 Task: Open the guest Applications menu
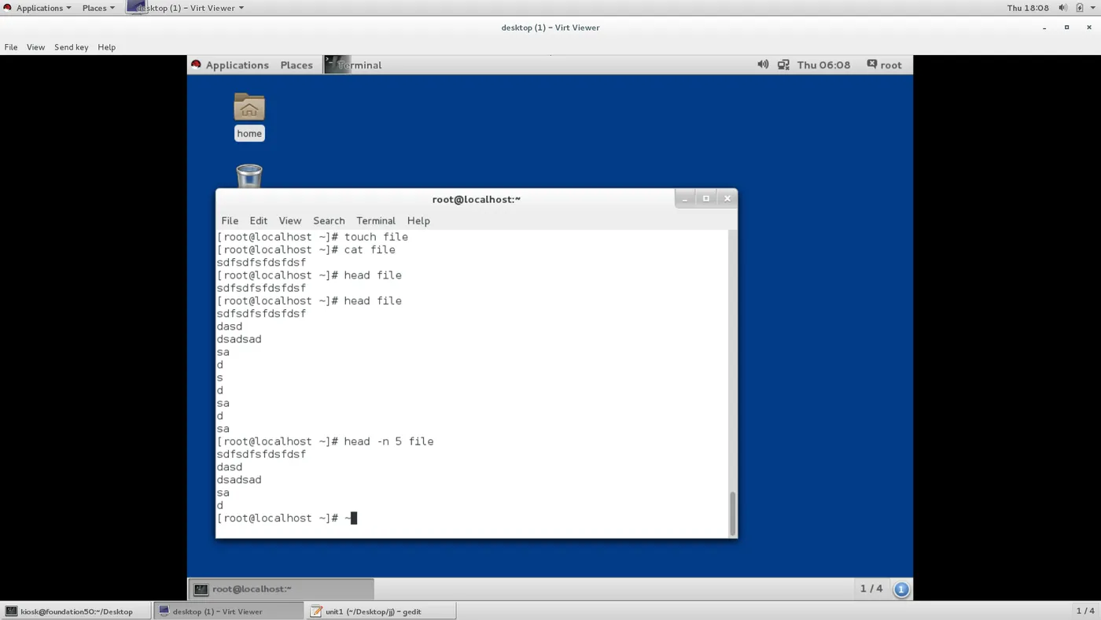(230, 65)
